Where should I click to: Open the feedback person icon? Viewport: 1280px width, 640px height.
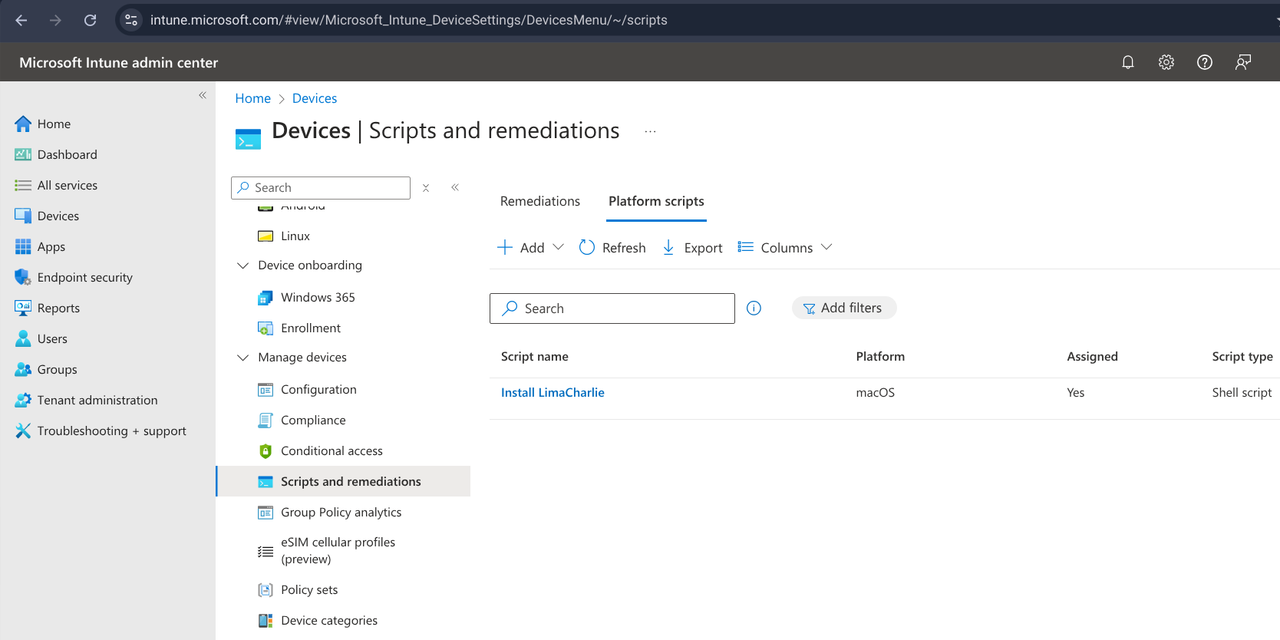coord(1242,62)
